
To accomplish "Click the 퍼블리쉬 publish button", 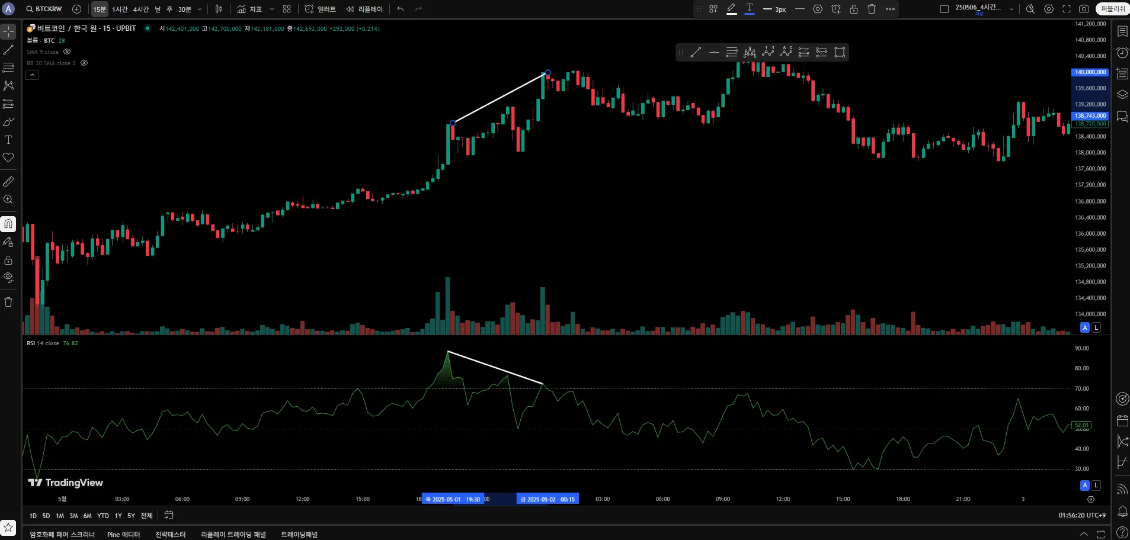I will tap(1113, 9).
